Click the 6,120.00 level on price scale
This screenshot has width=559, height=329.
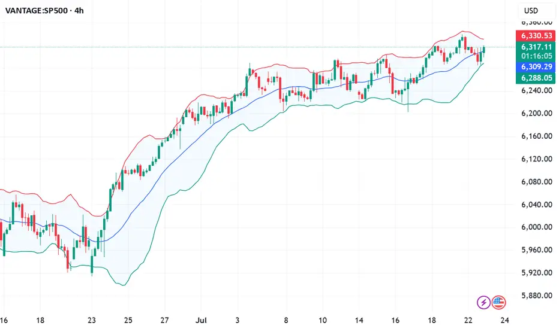537,159
